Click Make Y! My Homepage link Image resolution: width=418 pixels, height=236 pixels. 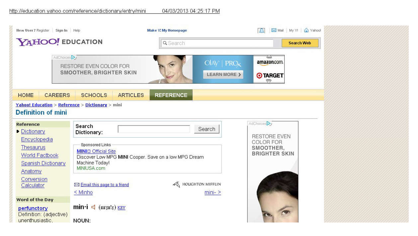tap(167, 30)
